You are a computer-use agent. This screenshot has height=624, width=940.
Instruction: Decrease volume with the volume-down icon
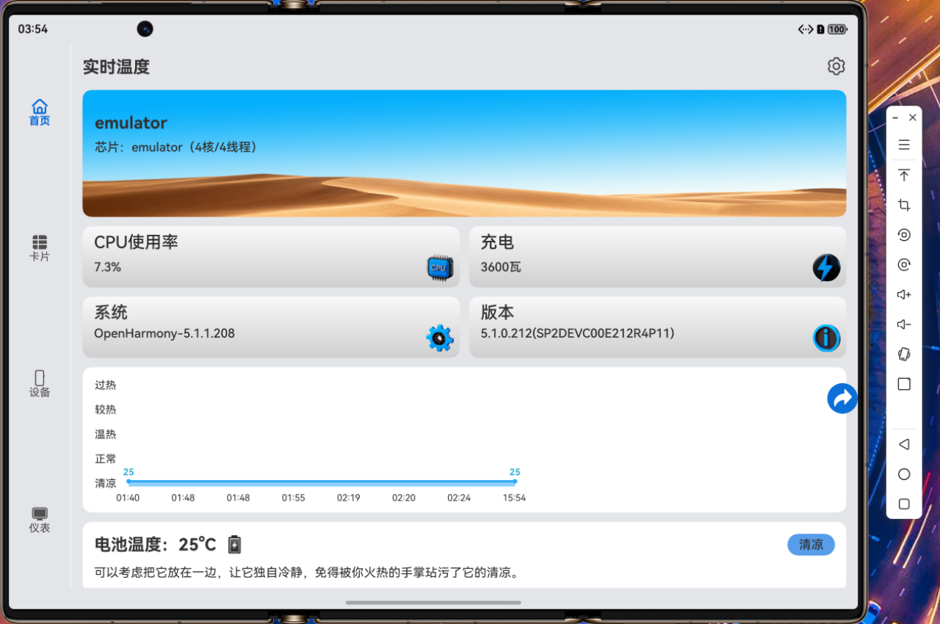point(904,324)
